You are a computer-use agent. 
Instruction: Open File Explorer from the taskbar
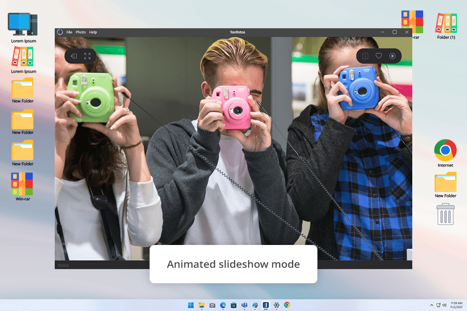(x=202, y=305)
